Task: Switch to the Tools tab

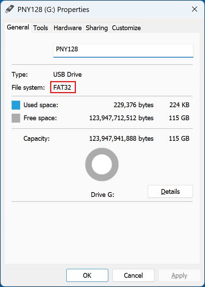Action: [41, 28]
